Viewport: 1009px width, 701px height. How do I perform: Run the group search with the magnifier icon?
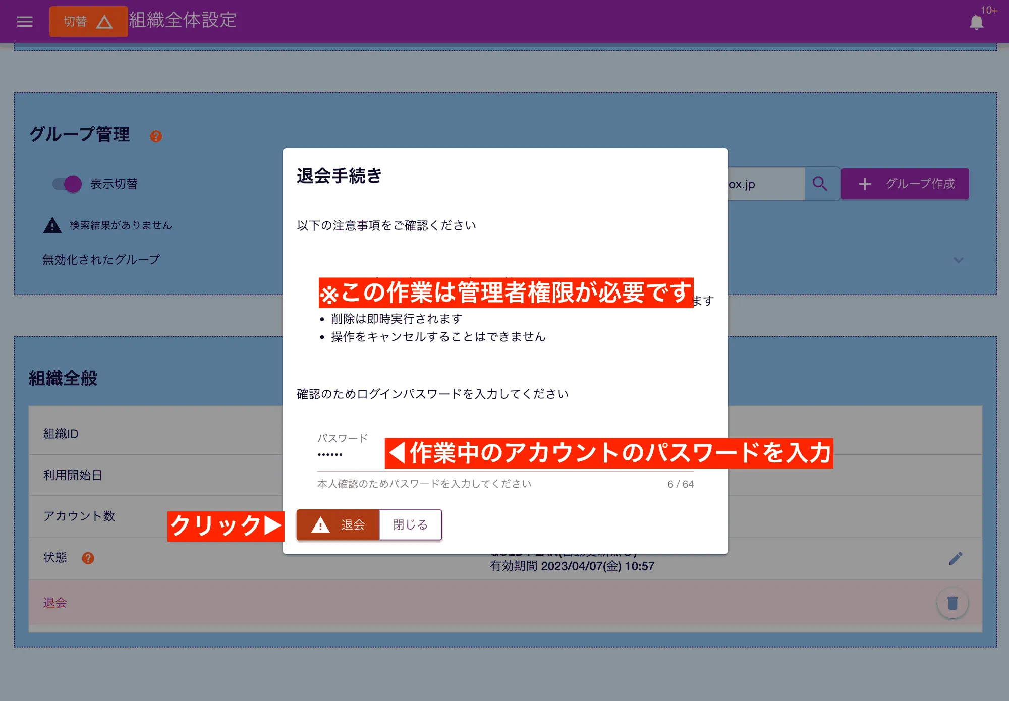point(821,184)
